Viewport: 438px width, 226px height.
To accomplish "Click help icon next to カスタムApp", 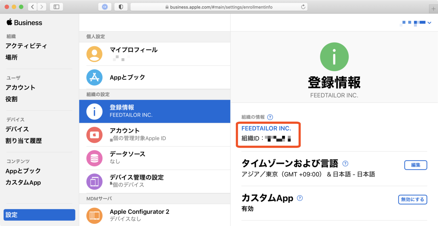I will tap(300, 198).
